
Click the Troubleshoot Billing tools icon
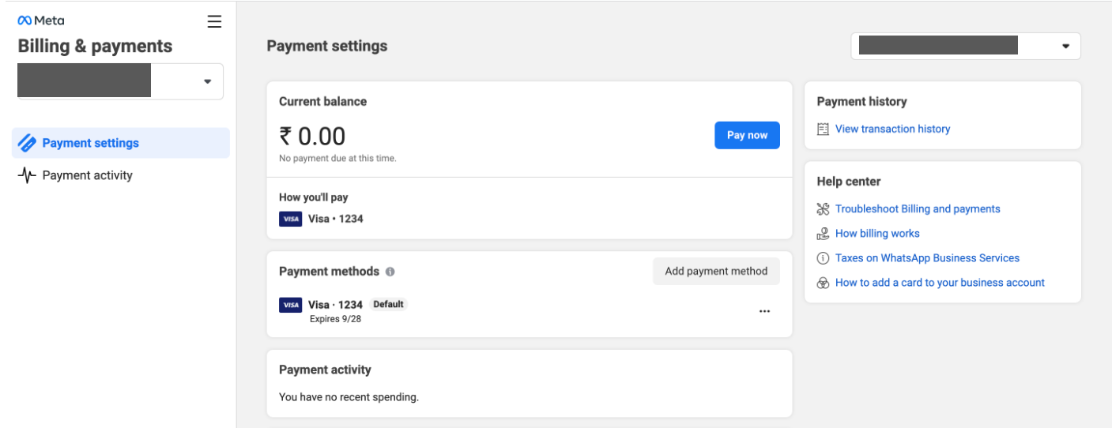[x=823, y=209]
